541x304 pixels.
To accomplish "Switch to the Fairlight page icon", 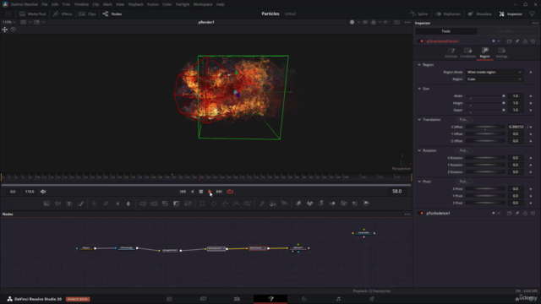I will 338,299.
